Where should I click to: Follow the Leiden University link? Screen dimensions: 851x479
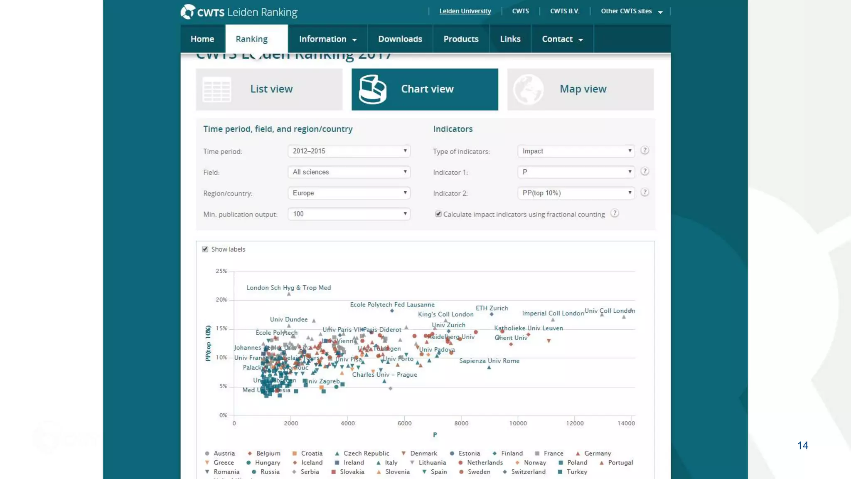click(x=465, y=11)
